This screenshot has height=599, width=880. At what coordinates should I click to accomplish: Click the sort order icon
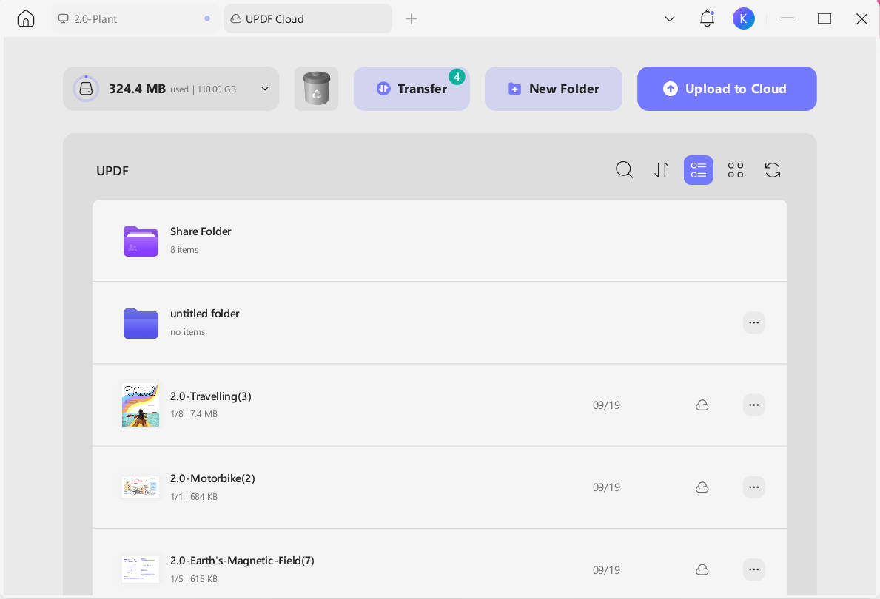tap(662, 170)
